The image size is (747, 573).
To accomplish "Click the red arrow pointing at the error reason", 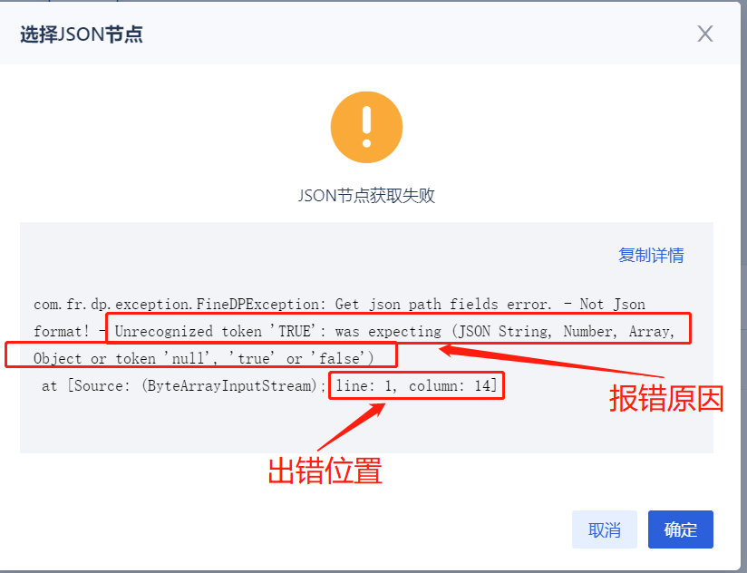I will (550, 362).
